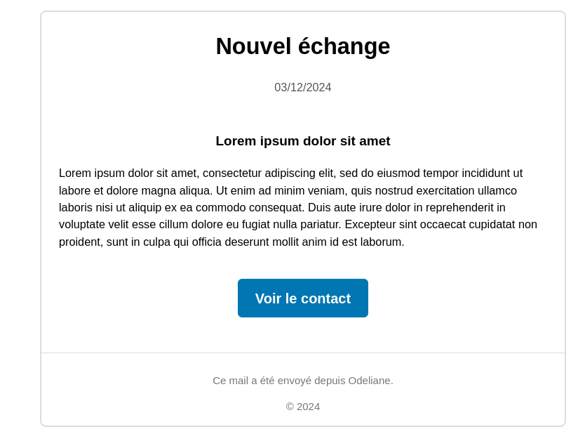Click the label text inside the blue button
Image resolution: width=585 pixels, height=434 pixels.
coord(303,298)
